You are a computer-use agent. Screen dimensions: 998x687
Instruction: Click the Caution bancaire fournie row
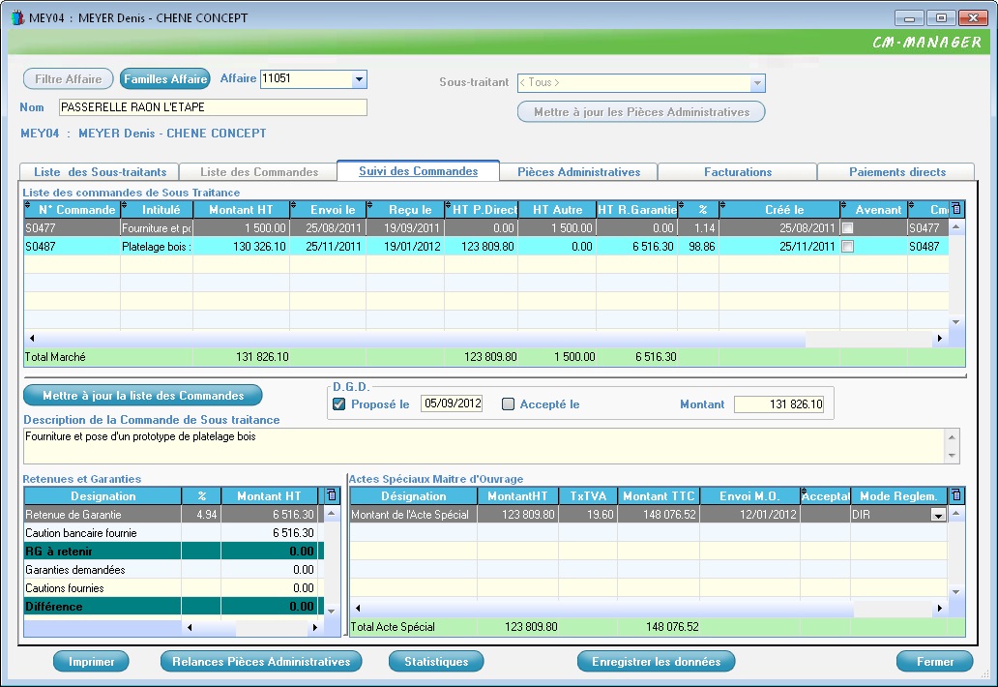tap(174, 533)
